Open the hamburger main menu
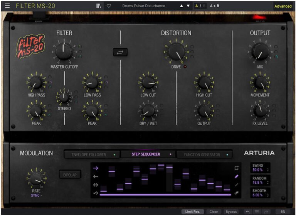Image resolution: width=296 pixels, height=216 pixels. [7, 6]
